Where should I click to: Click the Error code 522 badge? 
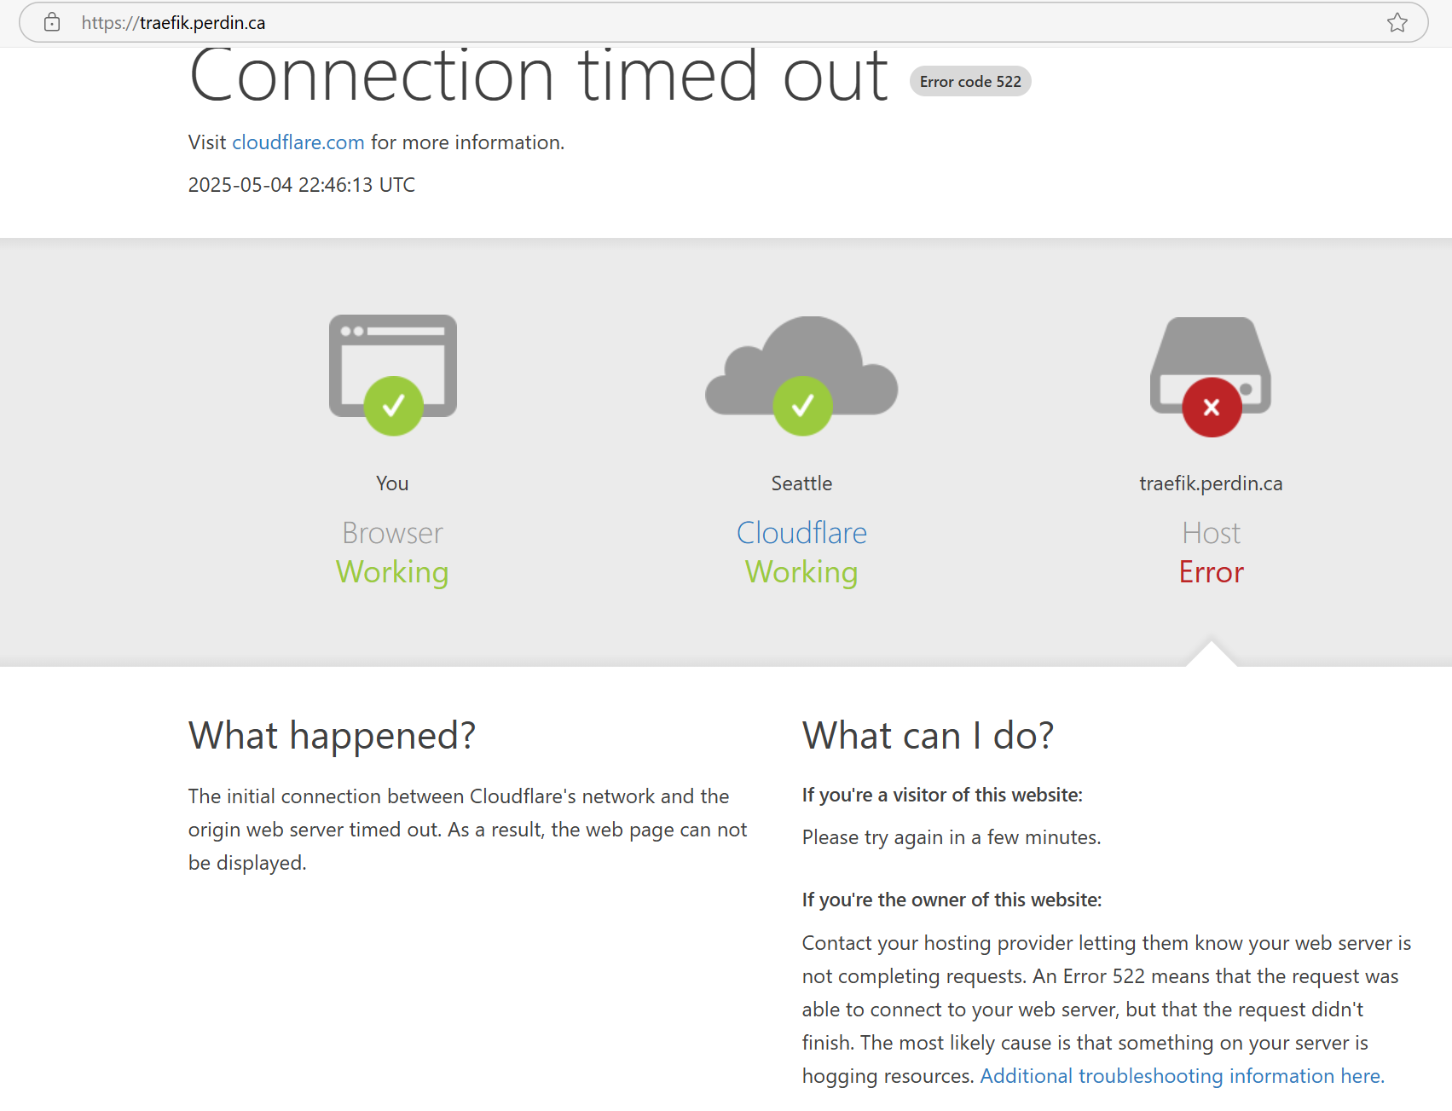click(x=970, y=82)
